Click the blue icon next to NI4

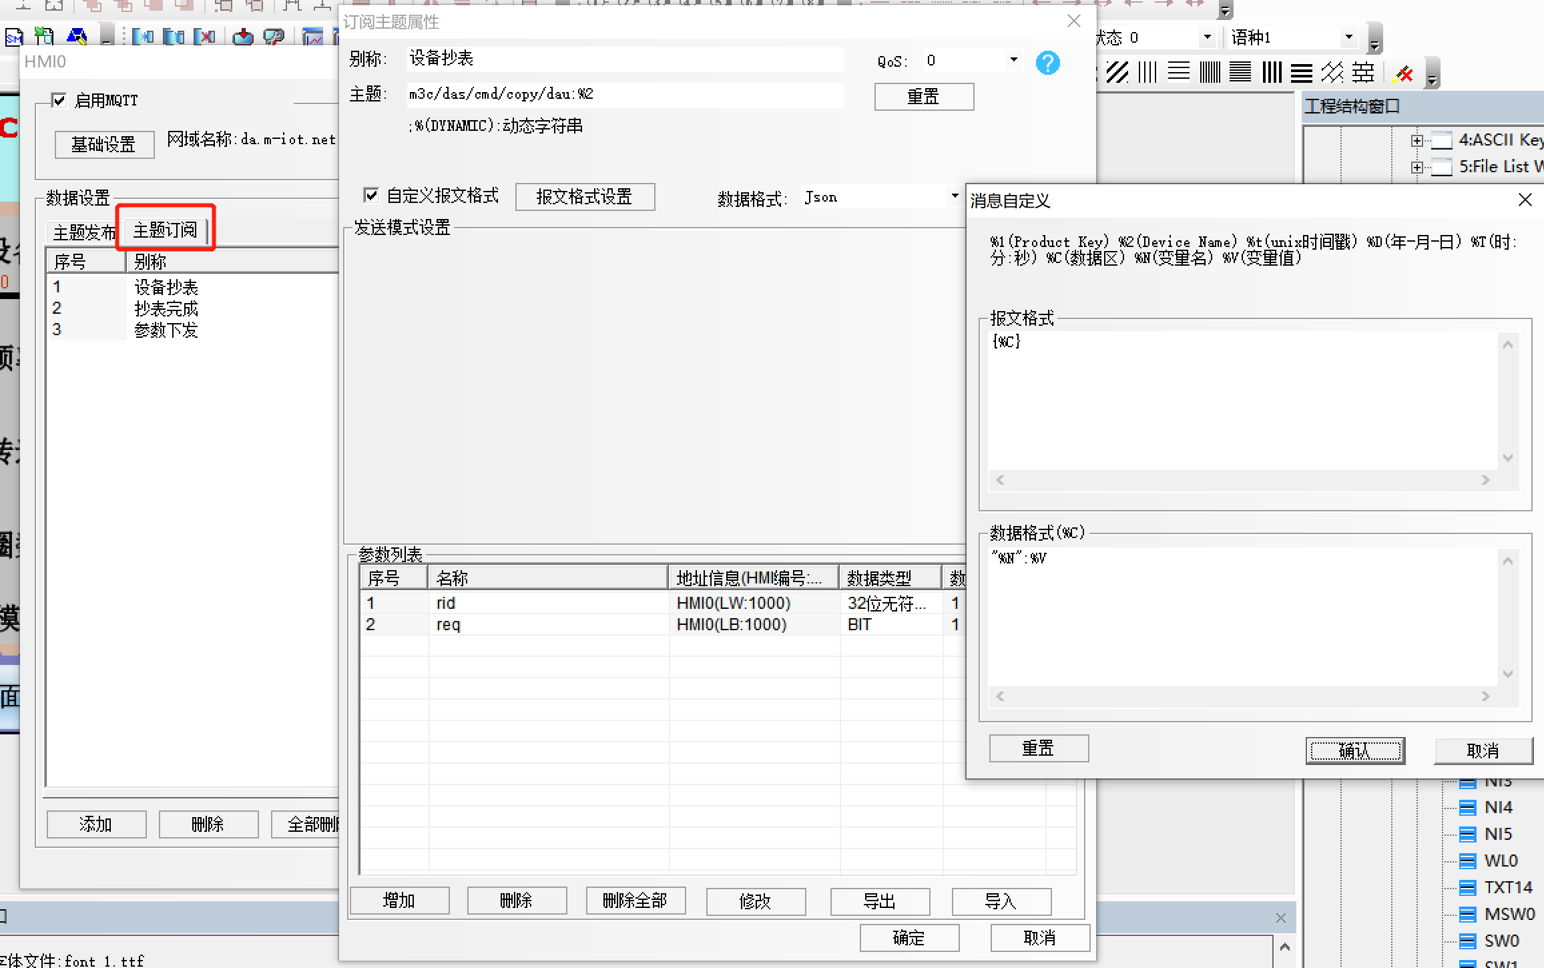(1467, 808)
